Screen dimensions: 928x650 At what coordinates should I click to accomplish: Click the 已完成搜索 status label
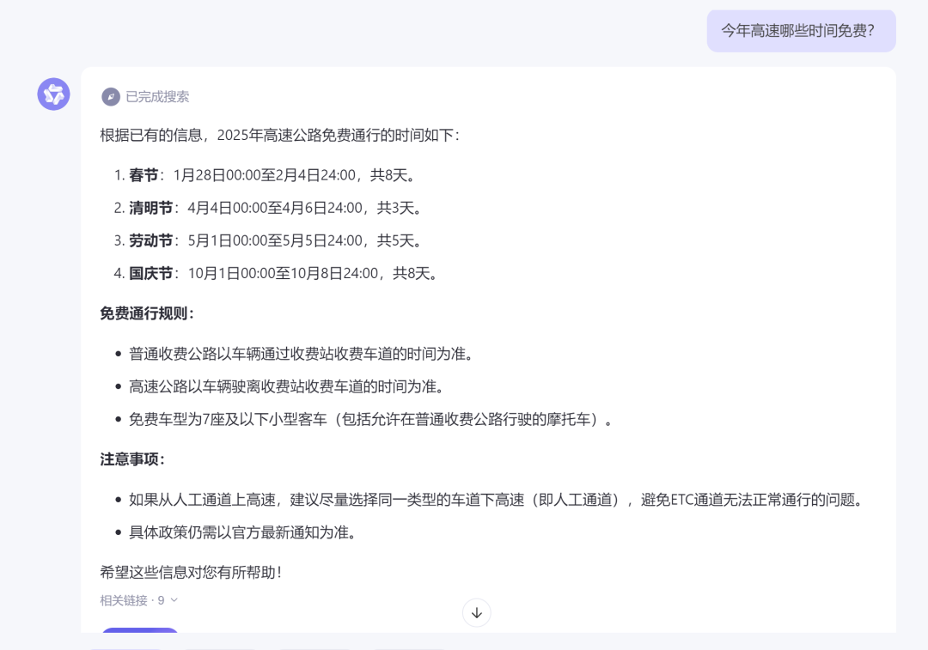pos(159,97)
